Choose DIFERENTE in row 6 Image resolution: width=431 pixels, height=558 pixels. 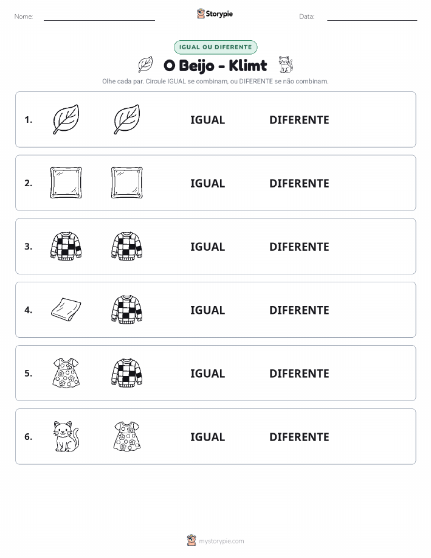299,437
